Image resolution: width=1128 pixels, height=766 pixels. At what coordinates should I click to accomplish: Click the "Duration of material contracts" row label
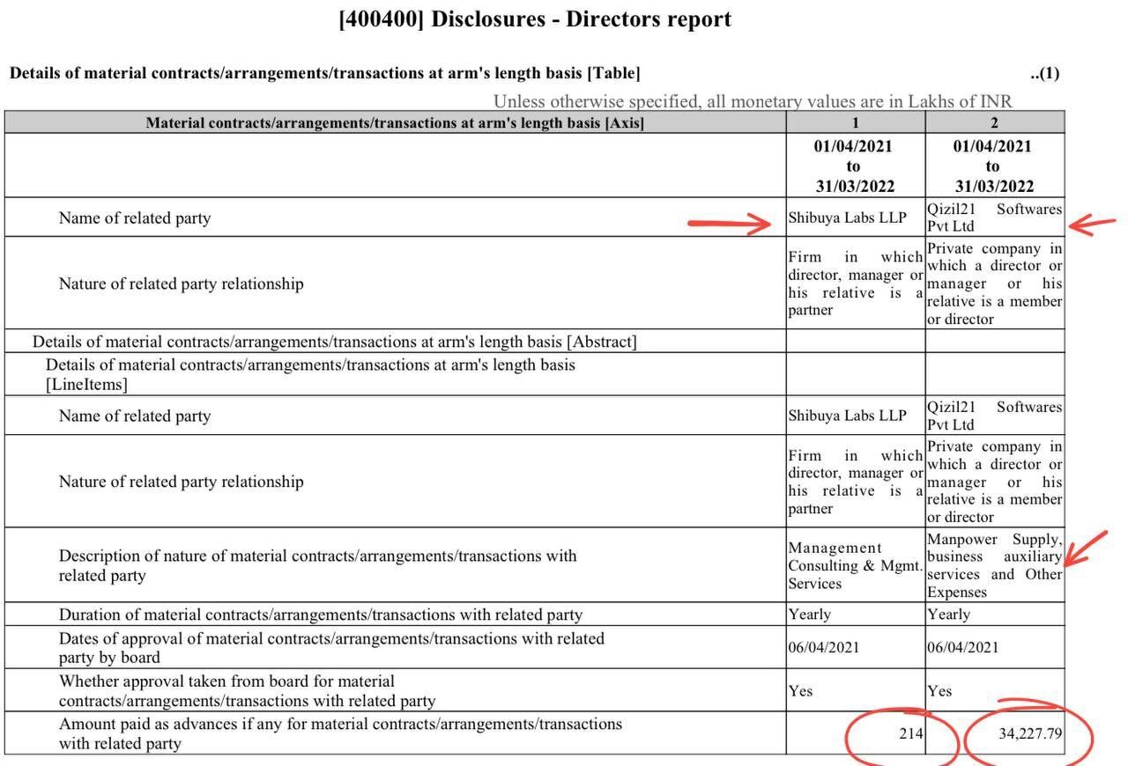pos(321,615)
